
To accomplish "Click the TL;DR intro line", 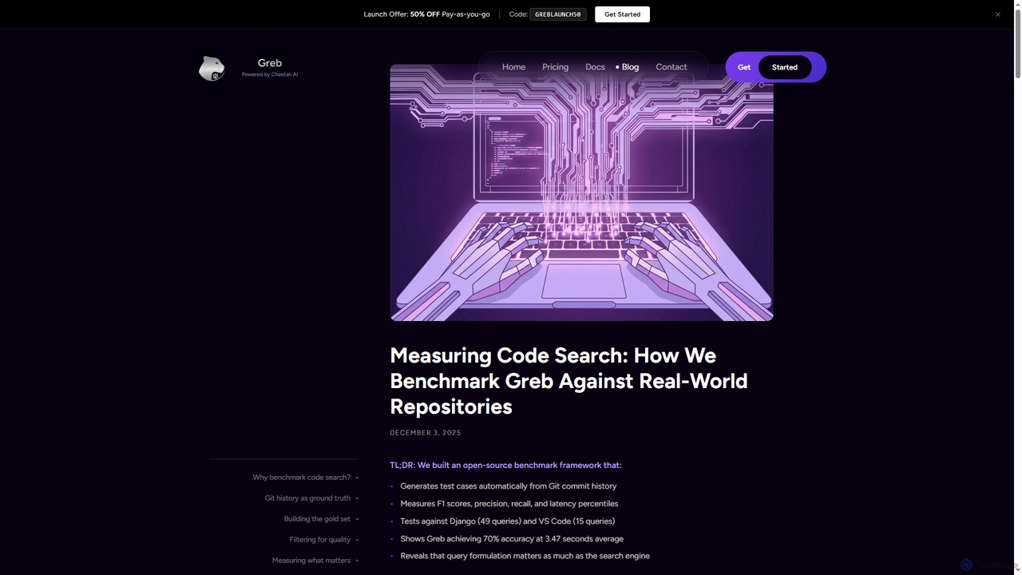I will pyautogui.click(x=505, y=465).
